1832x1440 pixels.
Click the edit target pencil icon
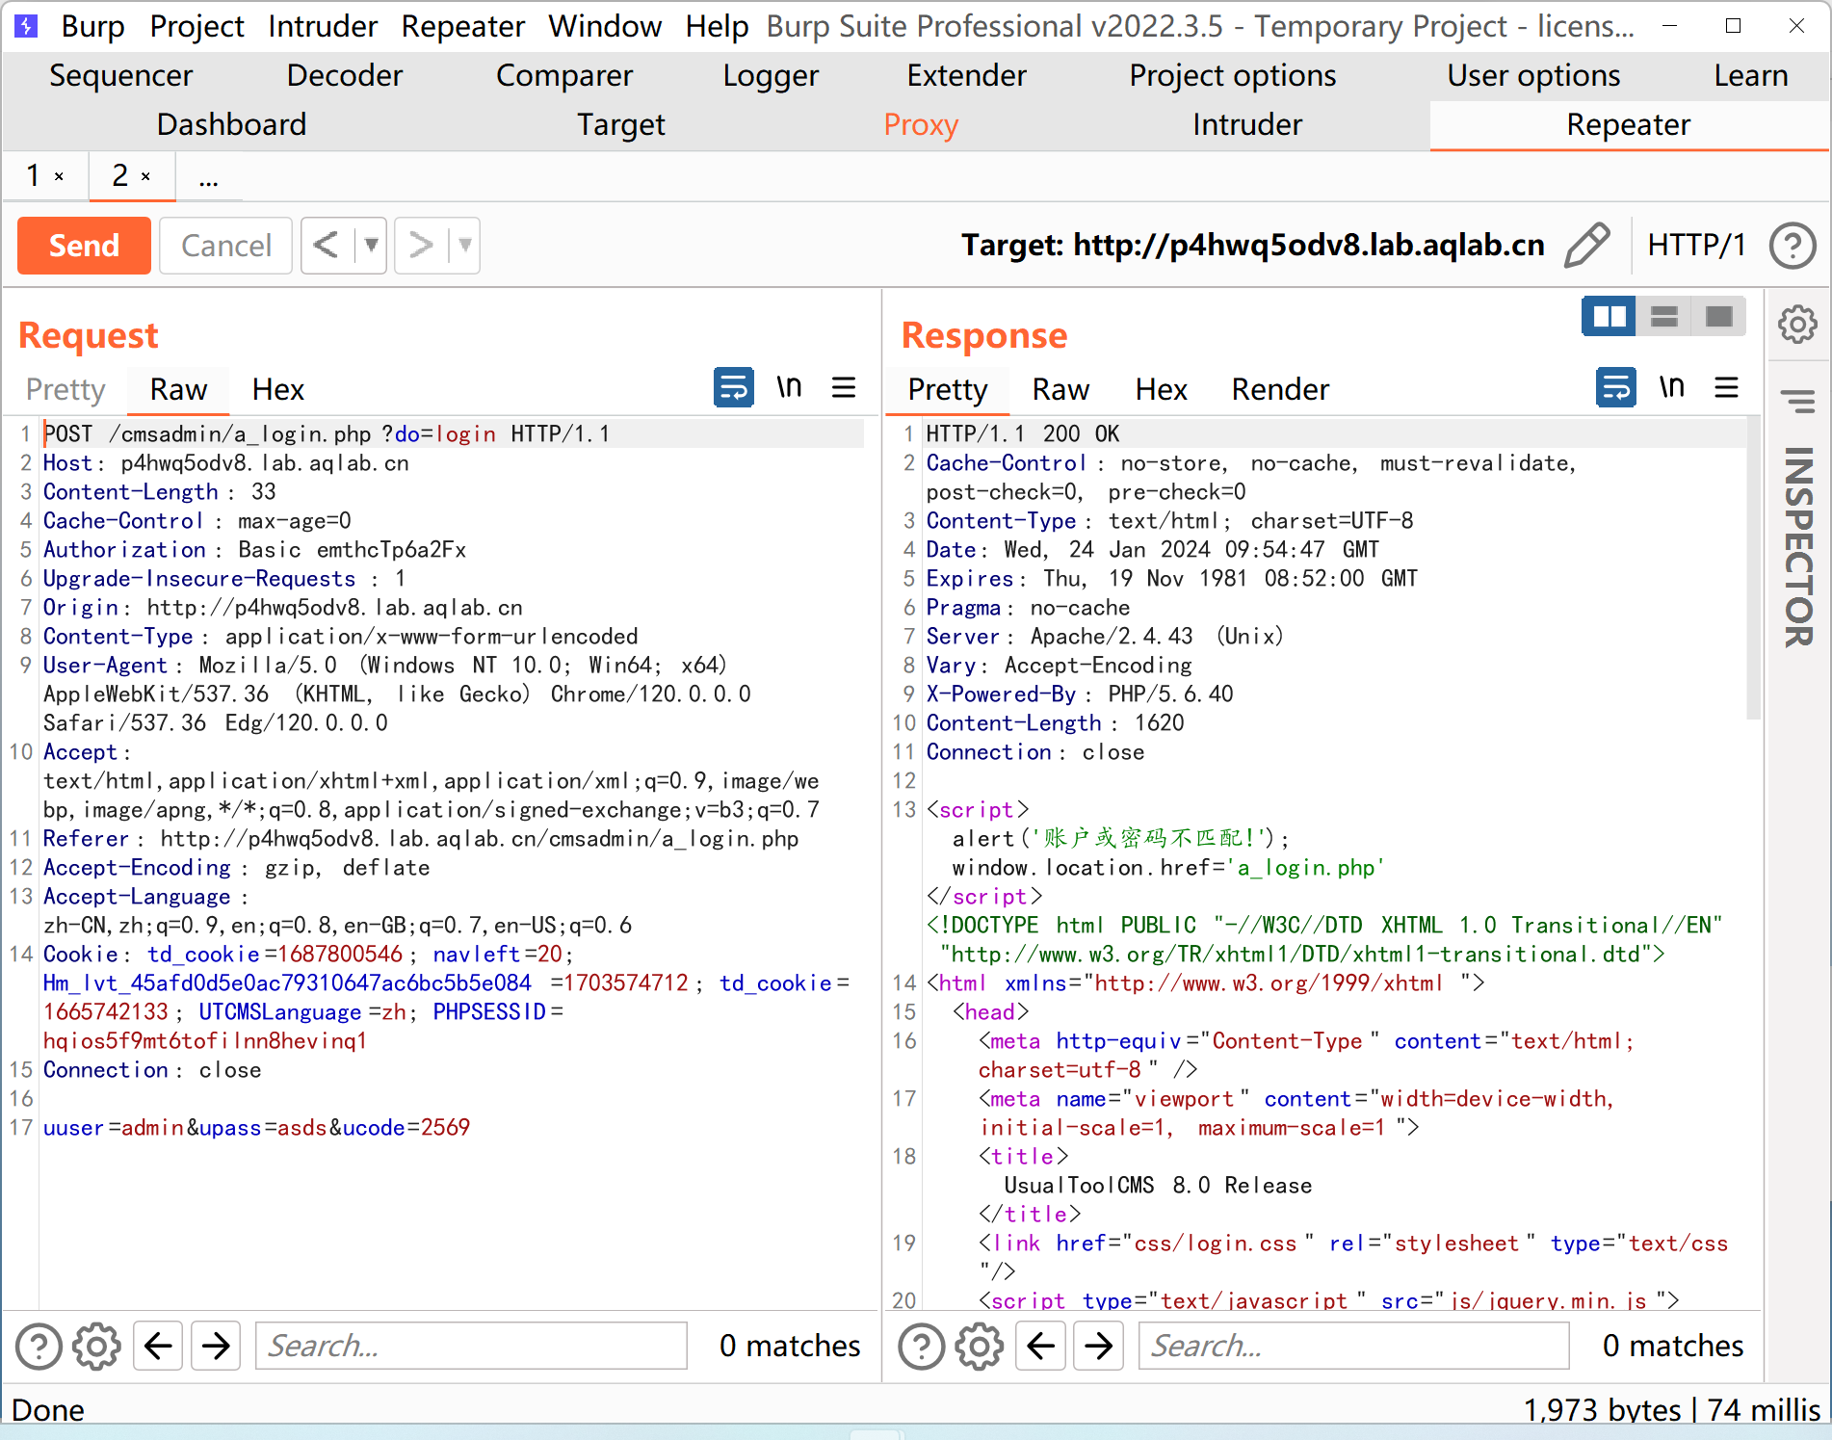click(x=1586, y=245)
